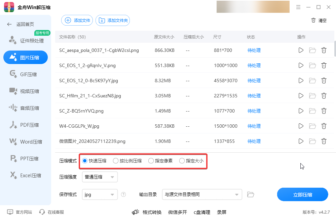Start compressing SC_Z-BQ5rnYVQ.png

(x=301, y=111)
